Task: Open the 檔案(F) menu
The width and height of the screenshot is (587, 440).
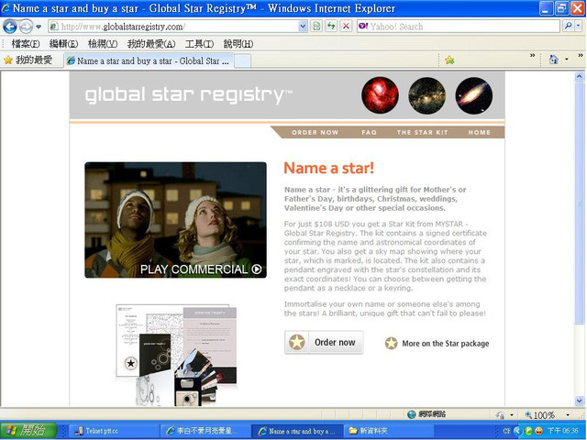Action: 26,44
